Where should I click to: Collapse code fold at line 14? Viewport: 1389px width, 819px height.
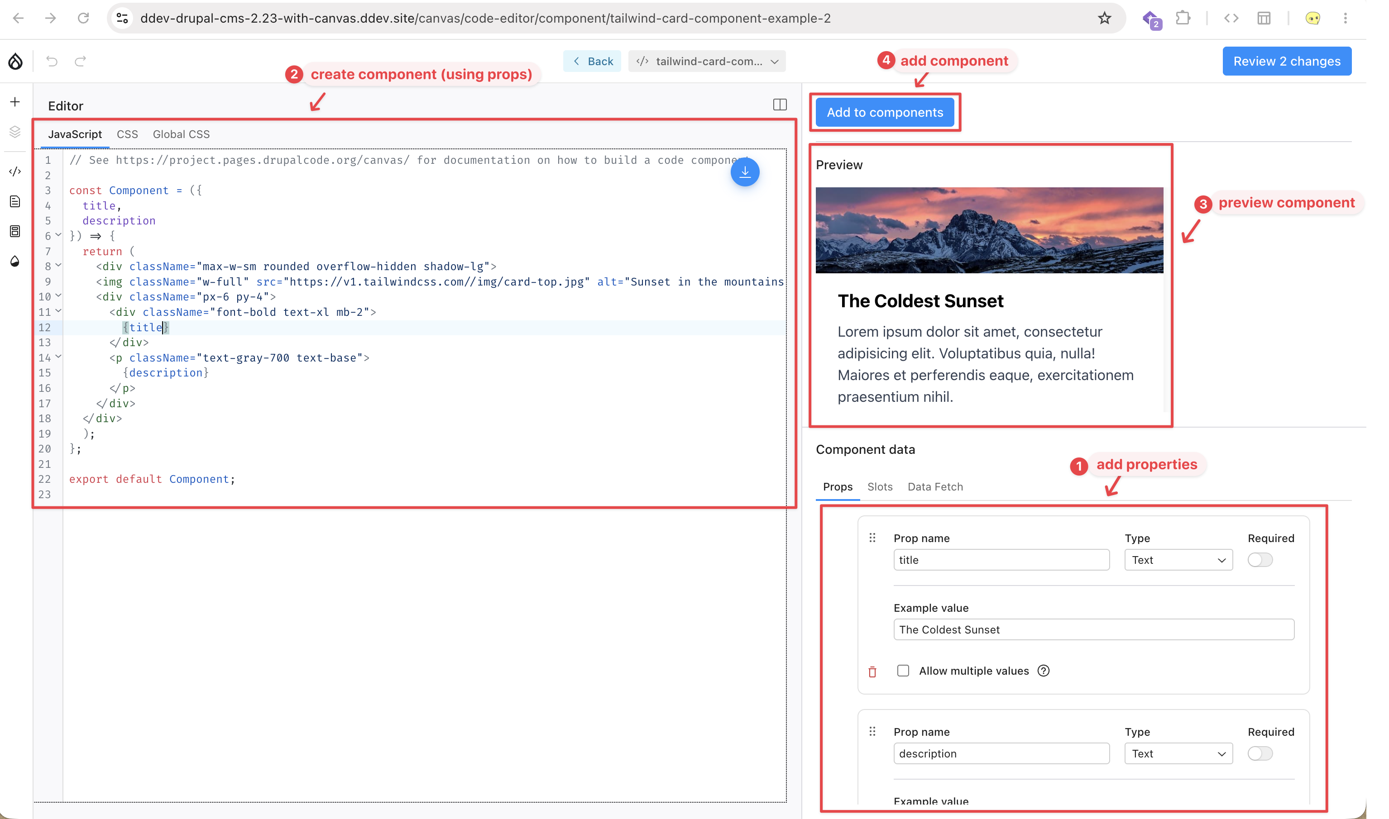click(58, 357)
